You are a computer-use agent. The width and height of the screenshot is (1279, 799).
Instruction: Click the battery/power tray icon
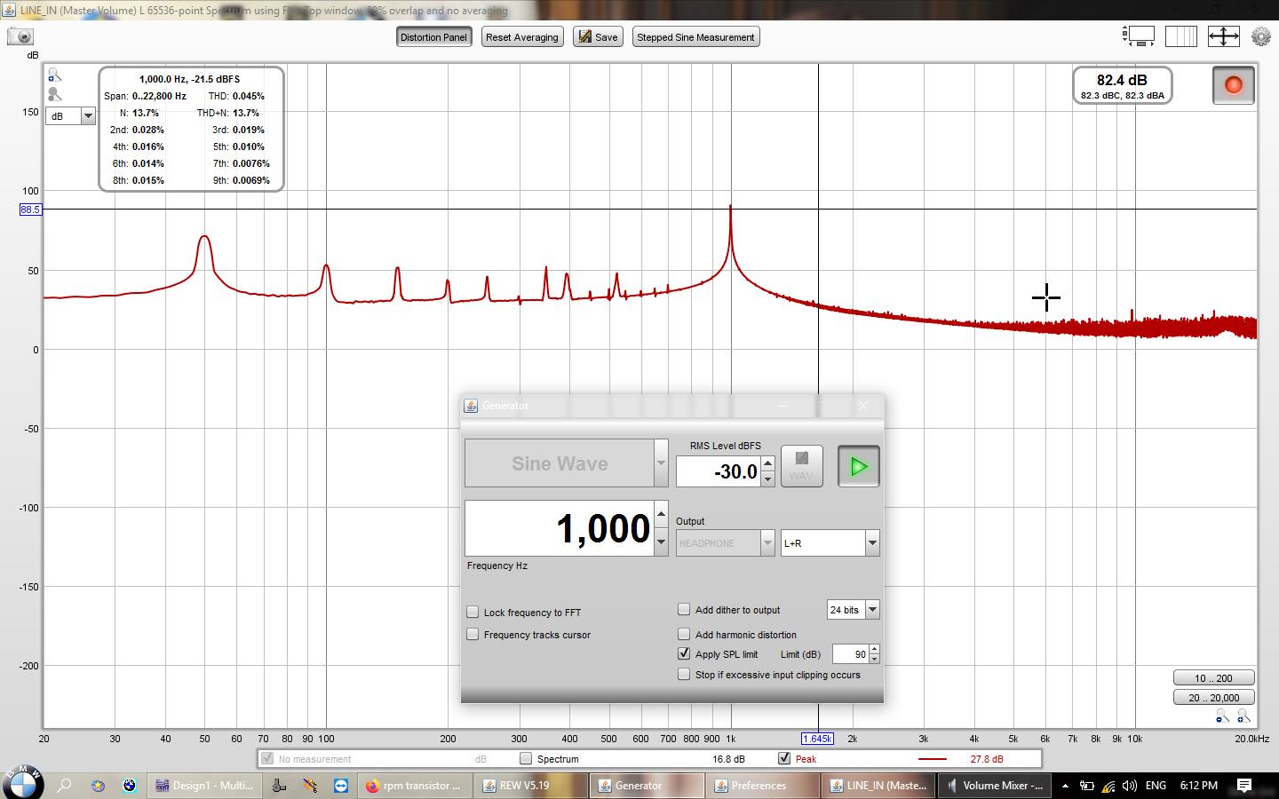coord(1086,785)
